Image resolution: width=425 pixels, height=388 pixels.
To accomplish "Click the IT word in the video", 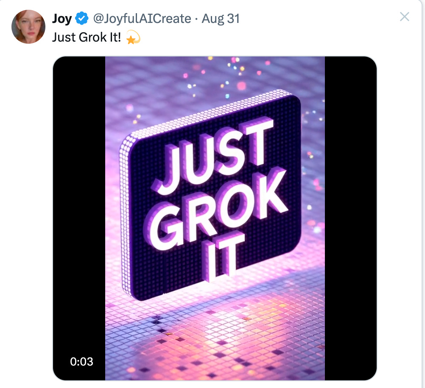I will [223, 256].
